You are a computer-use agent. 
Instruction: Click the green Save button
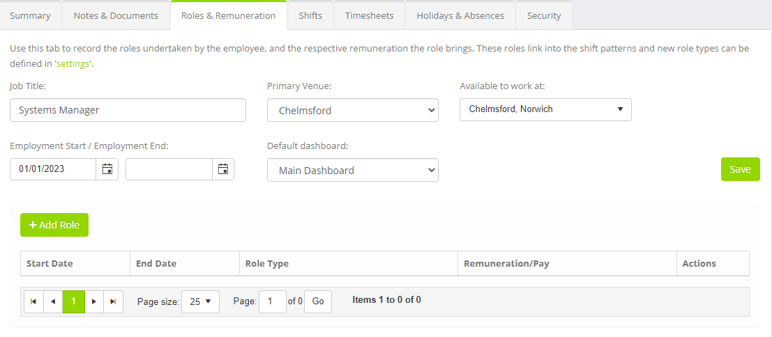(741, 169)
